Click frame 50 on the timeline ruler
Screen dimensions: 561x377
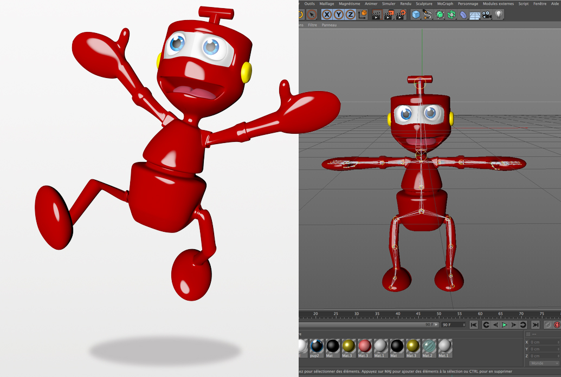[439, 314]
